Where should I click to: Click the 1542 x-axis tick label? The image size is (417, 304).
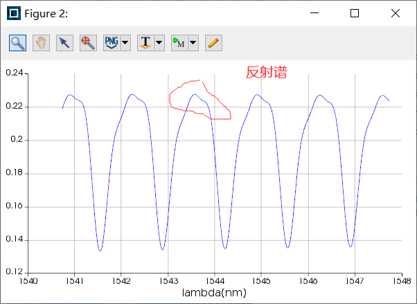tap(121, 281)
